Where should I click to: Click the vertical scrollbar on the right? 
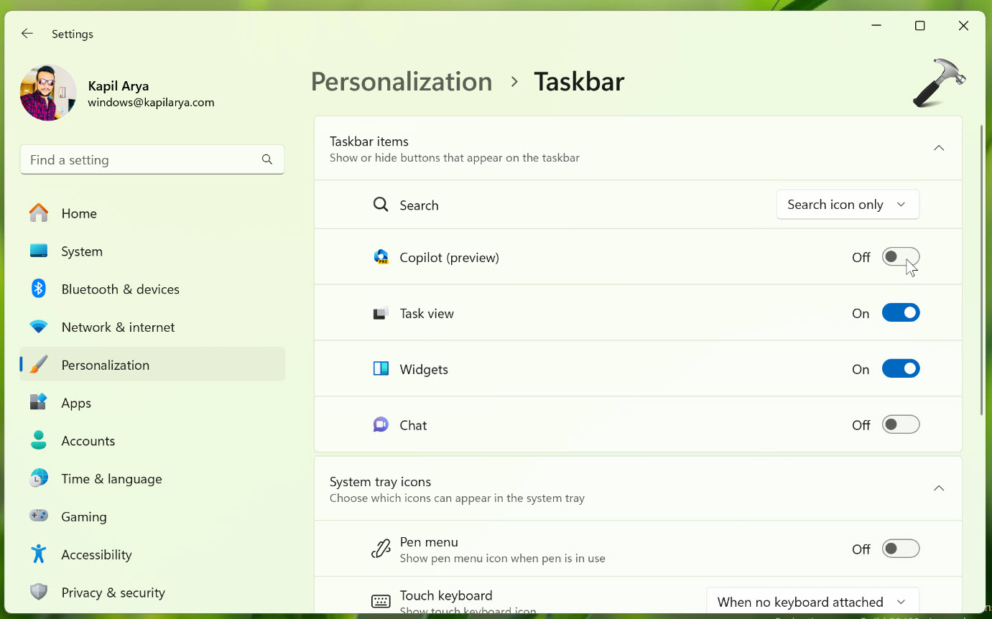pyautogui.click(x=982, y=269)
